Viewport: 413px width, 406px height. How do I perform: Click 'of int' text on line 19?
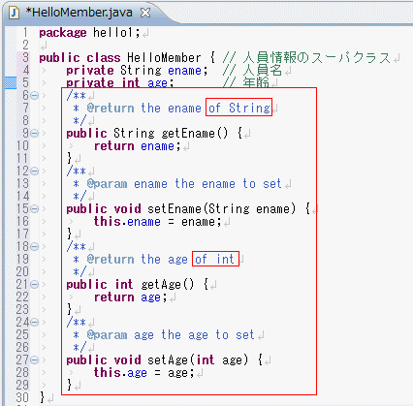214,259
